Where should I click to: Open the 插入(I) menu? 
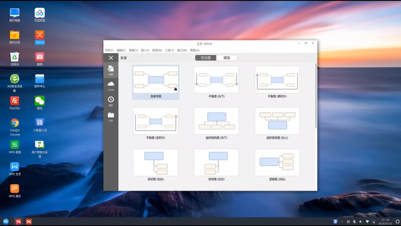tap(145, 51)
